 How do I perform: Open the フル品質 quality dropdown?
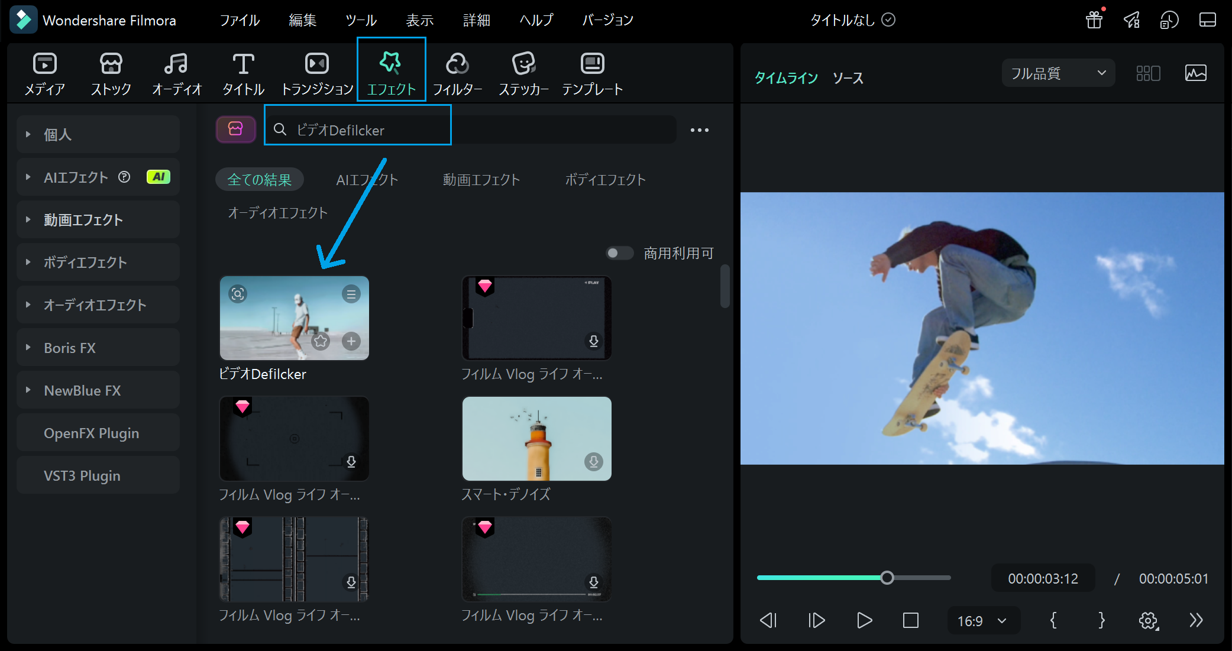click(1058, 73)
